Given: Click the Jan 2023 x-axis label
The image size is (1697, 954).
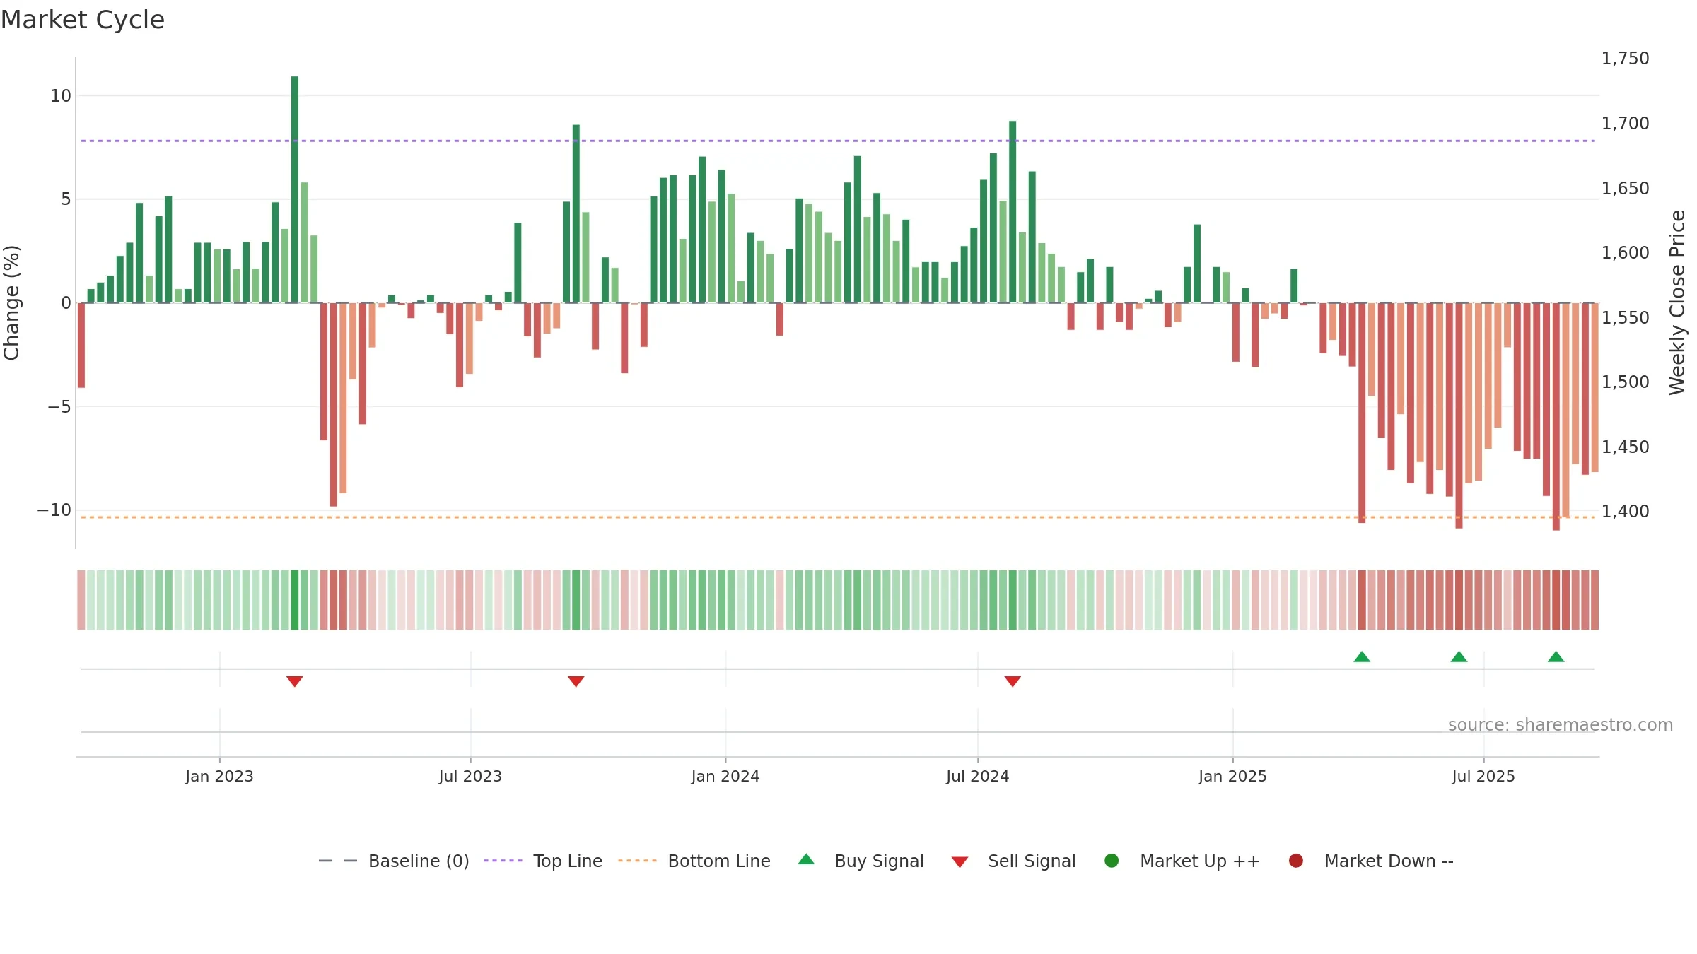Looking at the screenshot, I should point(219,776).
